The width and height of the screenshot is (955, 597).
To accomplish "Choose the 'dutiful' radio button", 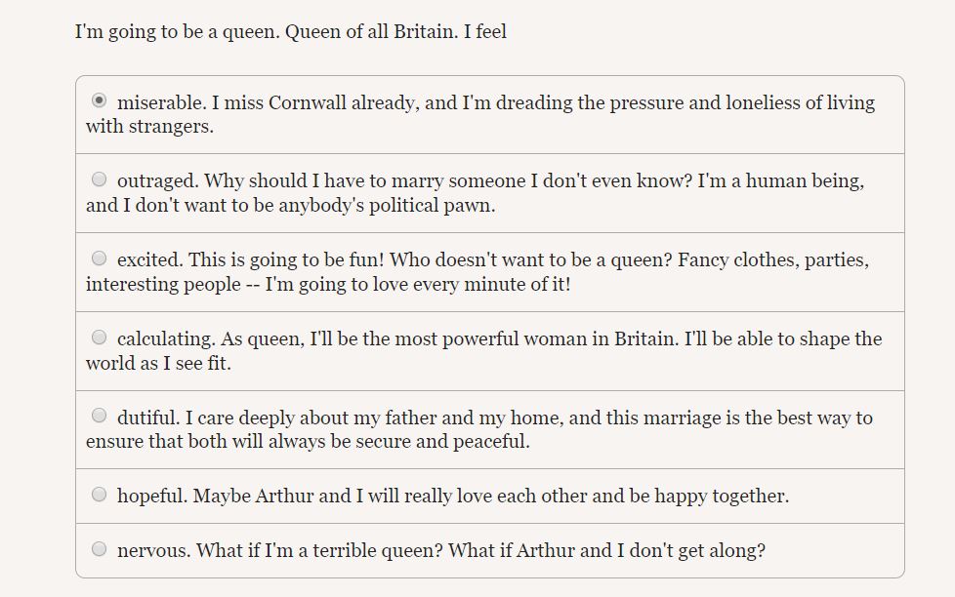I will coord(99,417).
